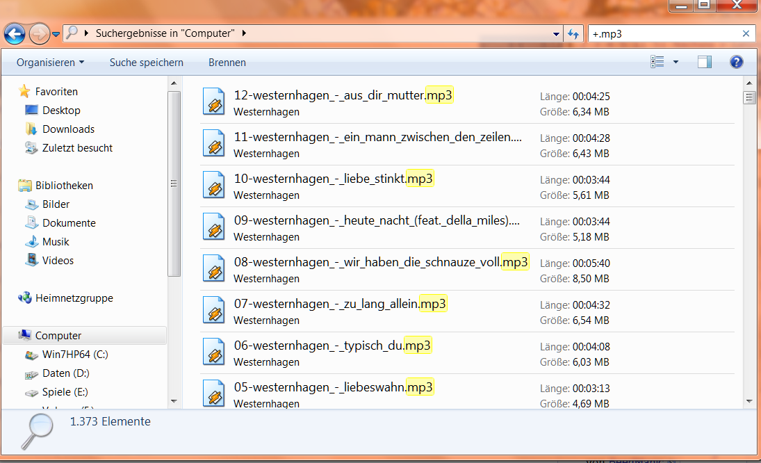The image size is (761, 463).
Task: Clear the search box with the X
Action: coord(746,33)
